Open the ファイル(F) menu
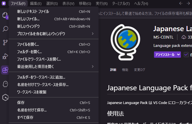Screen dimensions: 192x124 pos(18,3)
